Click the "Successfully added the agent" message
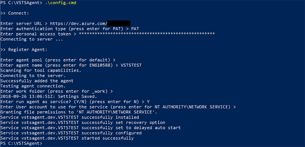The height and width of the screenshot is (147, 305). tap(37, 81)
